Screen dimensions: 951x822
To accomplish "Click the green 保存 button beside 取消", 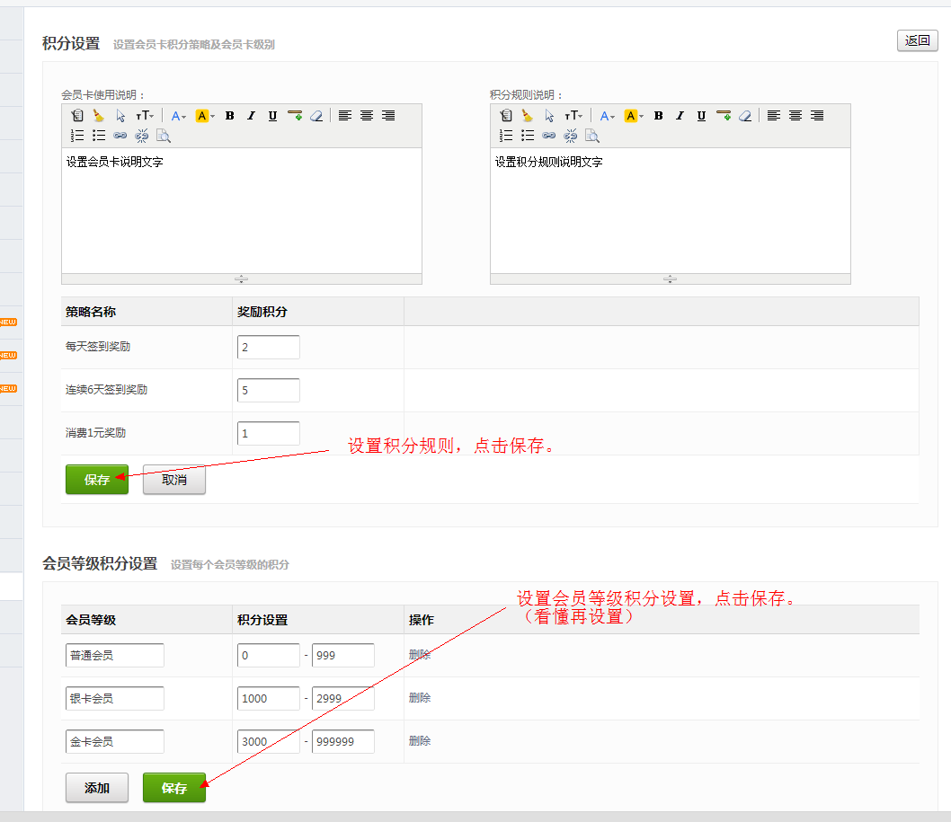I will (x=97, y=480).
